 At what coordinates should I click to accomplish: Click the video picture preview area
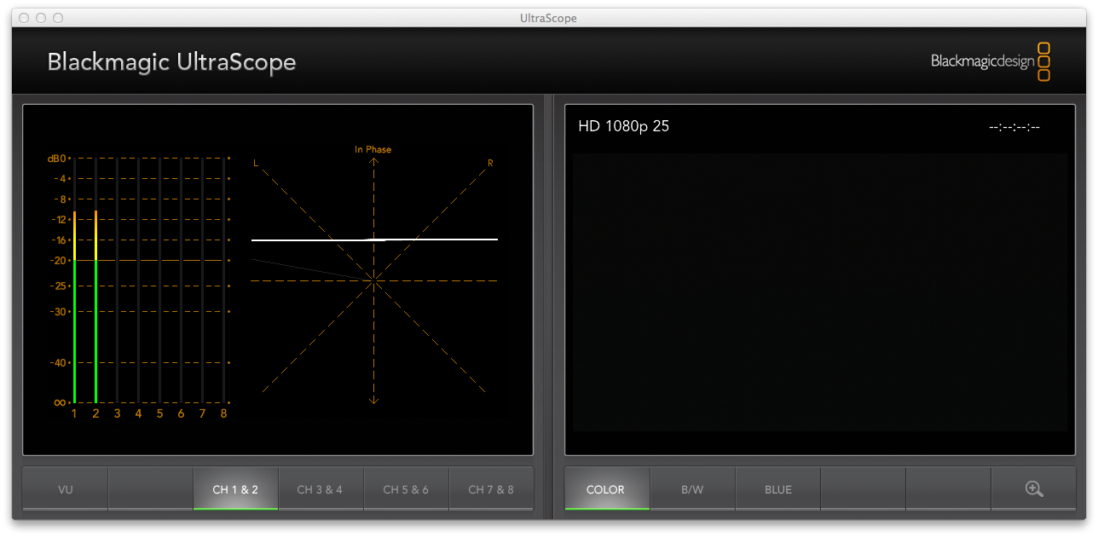tap(819, 292)
